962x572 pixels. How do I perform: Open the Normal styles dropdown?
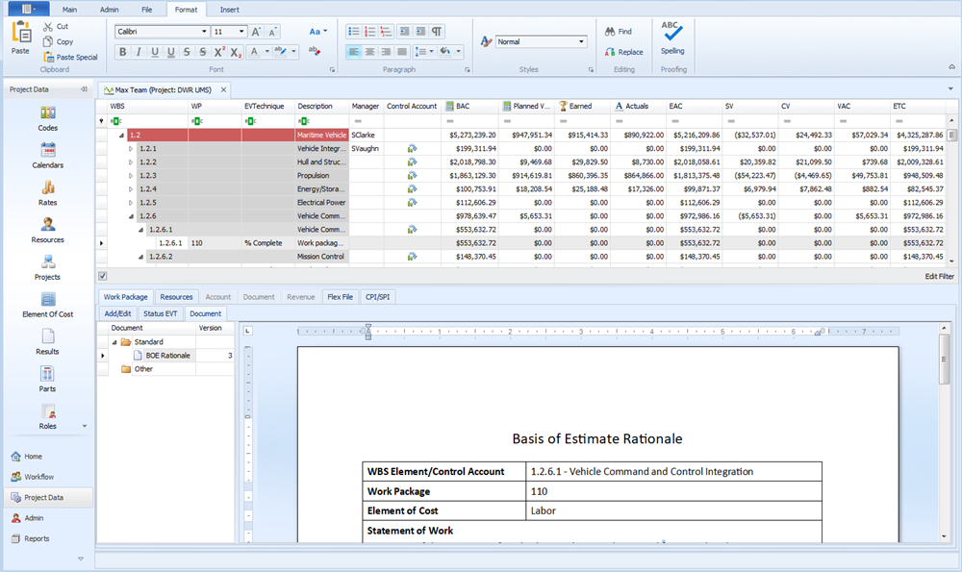coord(581,42)
